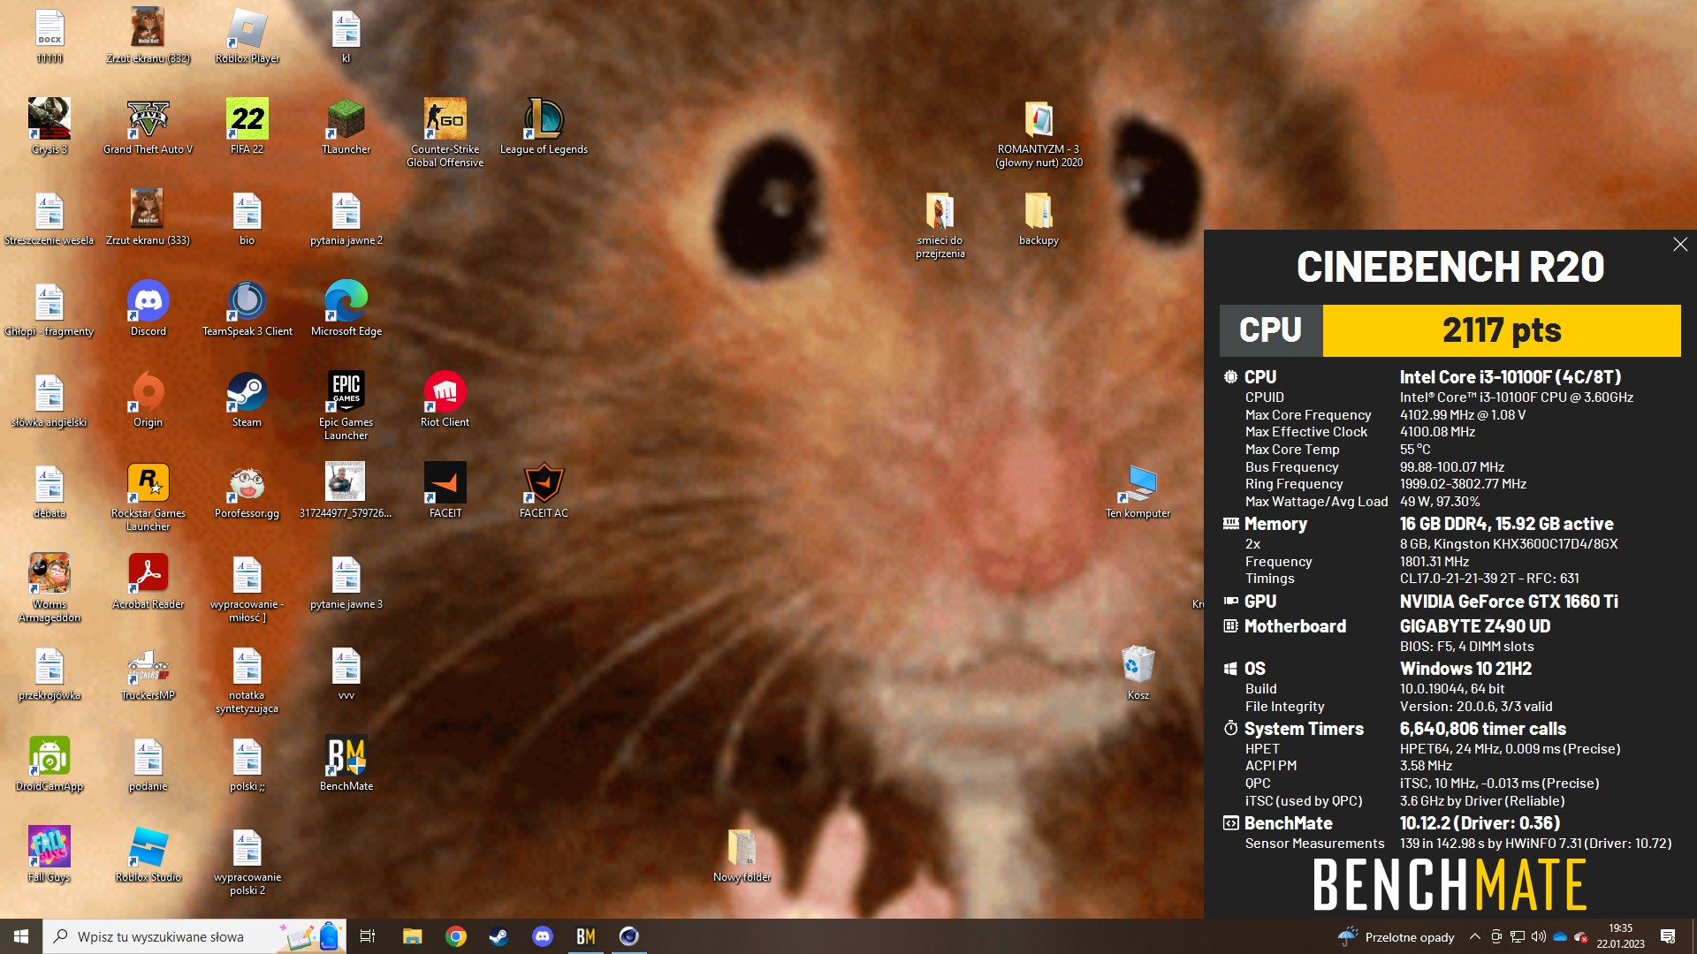The image size is (1697, 954).
Task: Open the OneDrive cloud tray icon
Action: point(1560,936)
